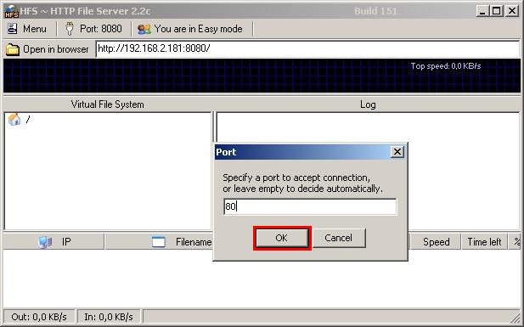Click the HFS application logo icon
Screen dimensions: 524x327
tap(11, 11)
